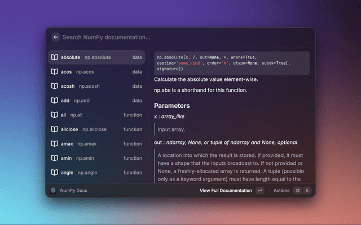Focus the Search NumPy documentation field
Screen dimensions: 361x225
pos(180,37)
